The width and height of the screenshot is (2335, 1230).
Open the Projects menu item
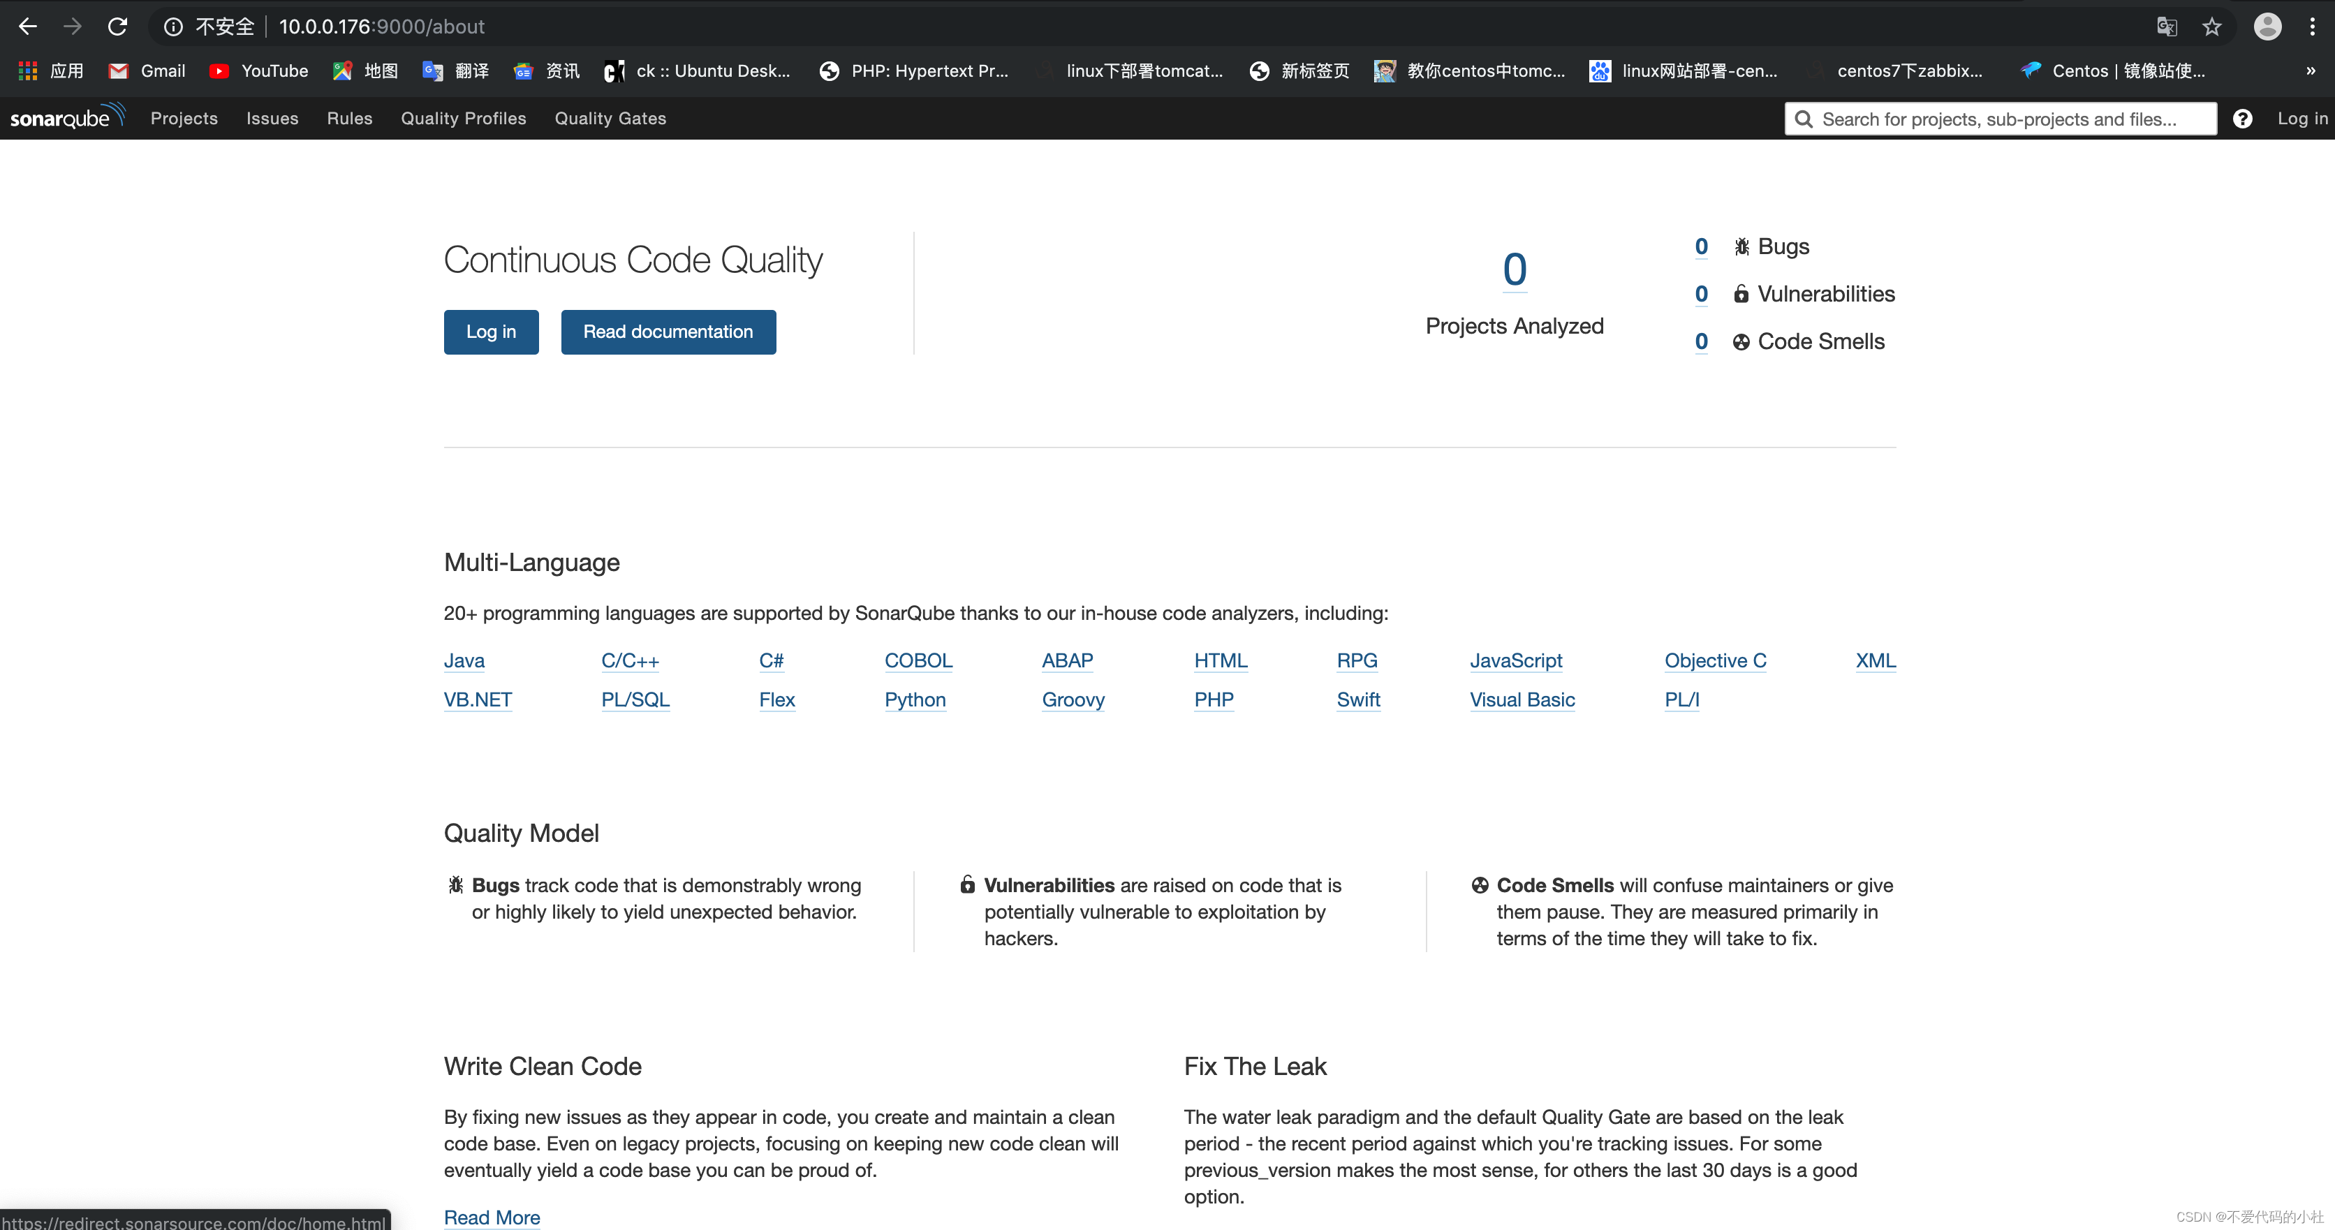coord(184,119)
